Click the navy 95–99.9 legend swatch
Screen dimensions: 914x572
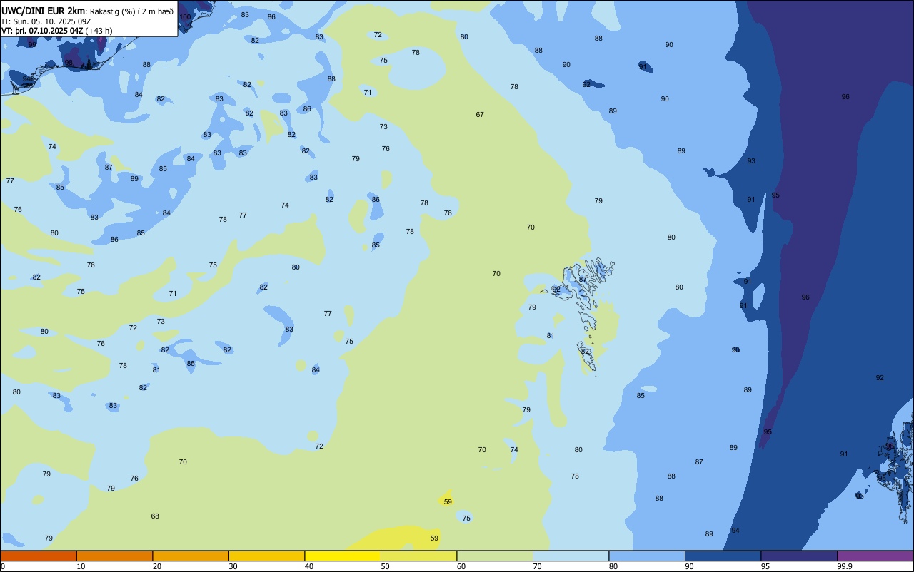(x=799, y=556)
